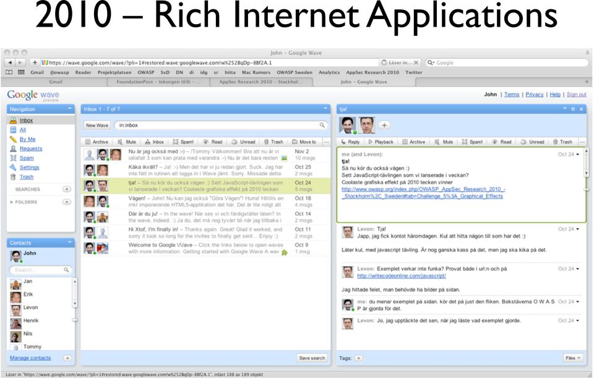Image resolution: width=594 pixels, height=378 pixels.
Task: Open the Help link in the header
Action: tap(555, 94)
